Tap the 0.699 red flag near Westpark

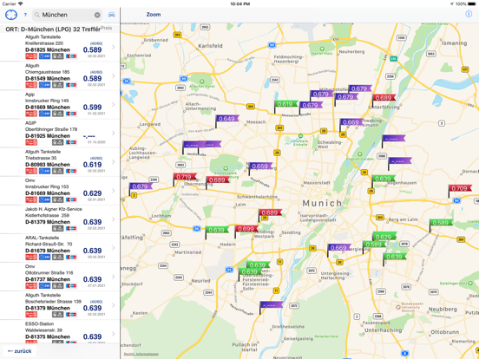[246, 229]
